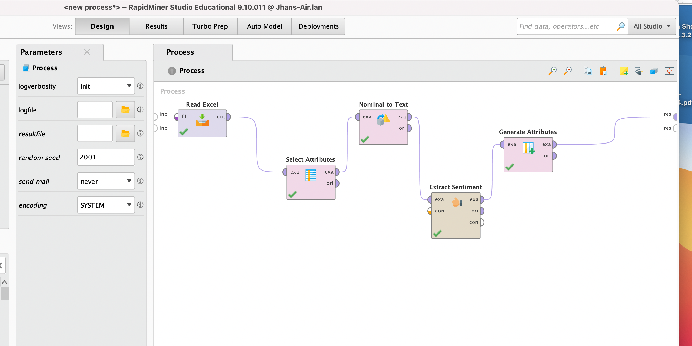This screenshot has width=692, height=346.
Task: Click the green checkmark on Extract Sentiment
Action: coord(437,233)
